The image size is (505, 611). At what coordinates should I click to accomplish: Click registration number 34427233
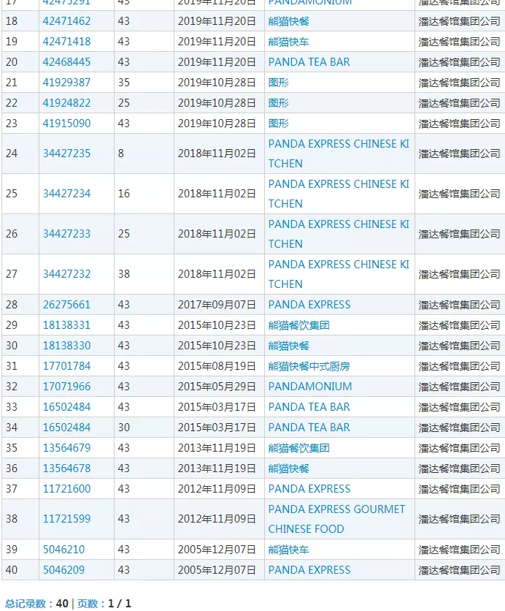point(66,234)
